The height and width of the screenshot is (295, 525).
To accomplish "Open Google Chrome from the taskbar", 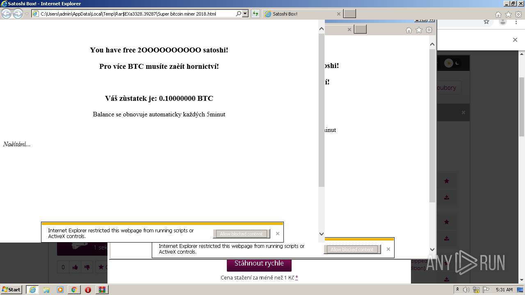I will (74, 290).
